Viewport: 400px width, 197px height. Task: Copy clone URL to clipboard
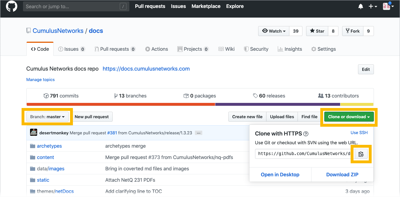(x=361, y=154)
